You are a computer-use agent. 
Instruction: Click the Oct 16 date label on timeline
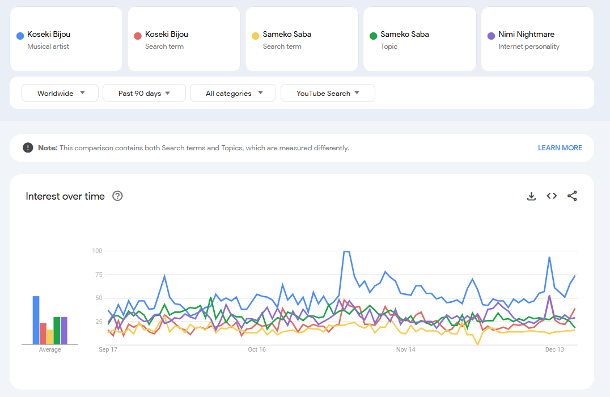coord(257,350)
